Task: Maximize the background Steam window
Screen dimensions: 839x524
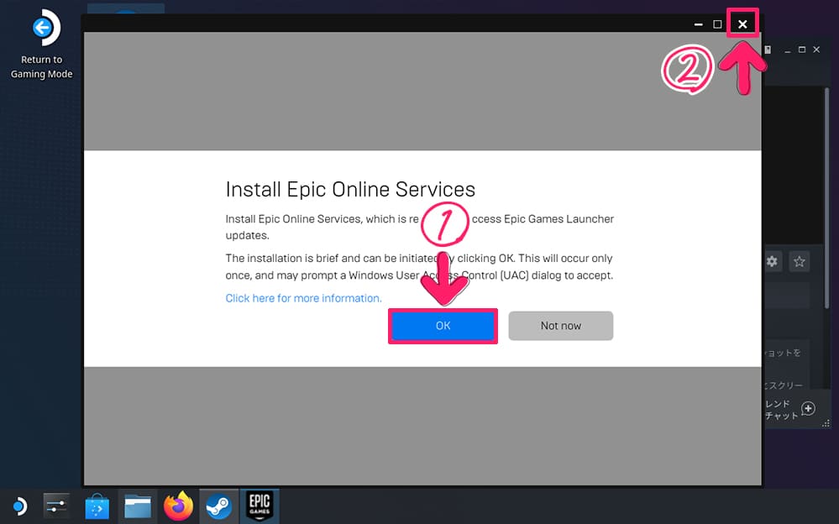Action: coord(801,50)
